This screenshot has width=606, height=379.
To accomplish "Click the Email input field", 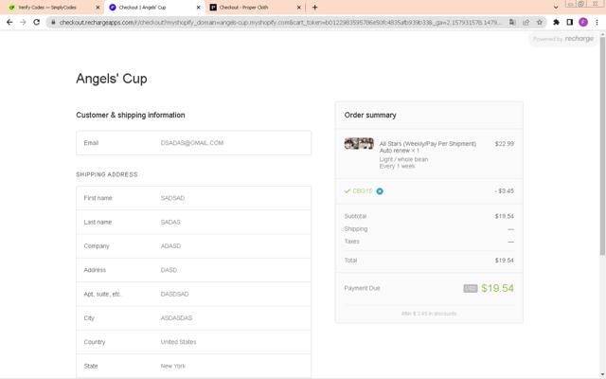I will pos(193,143).
